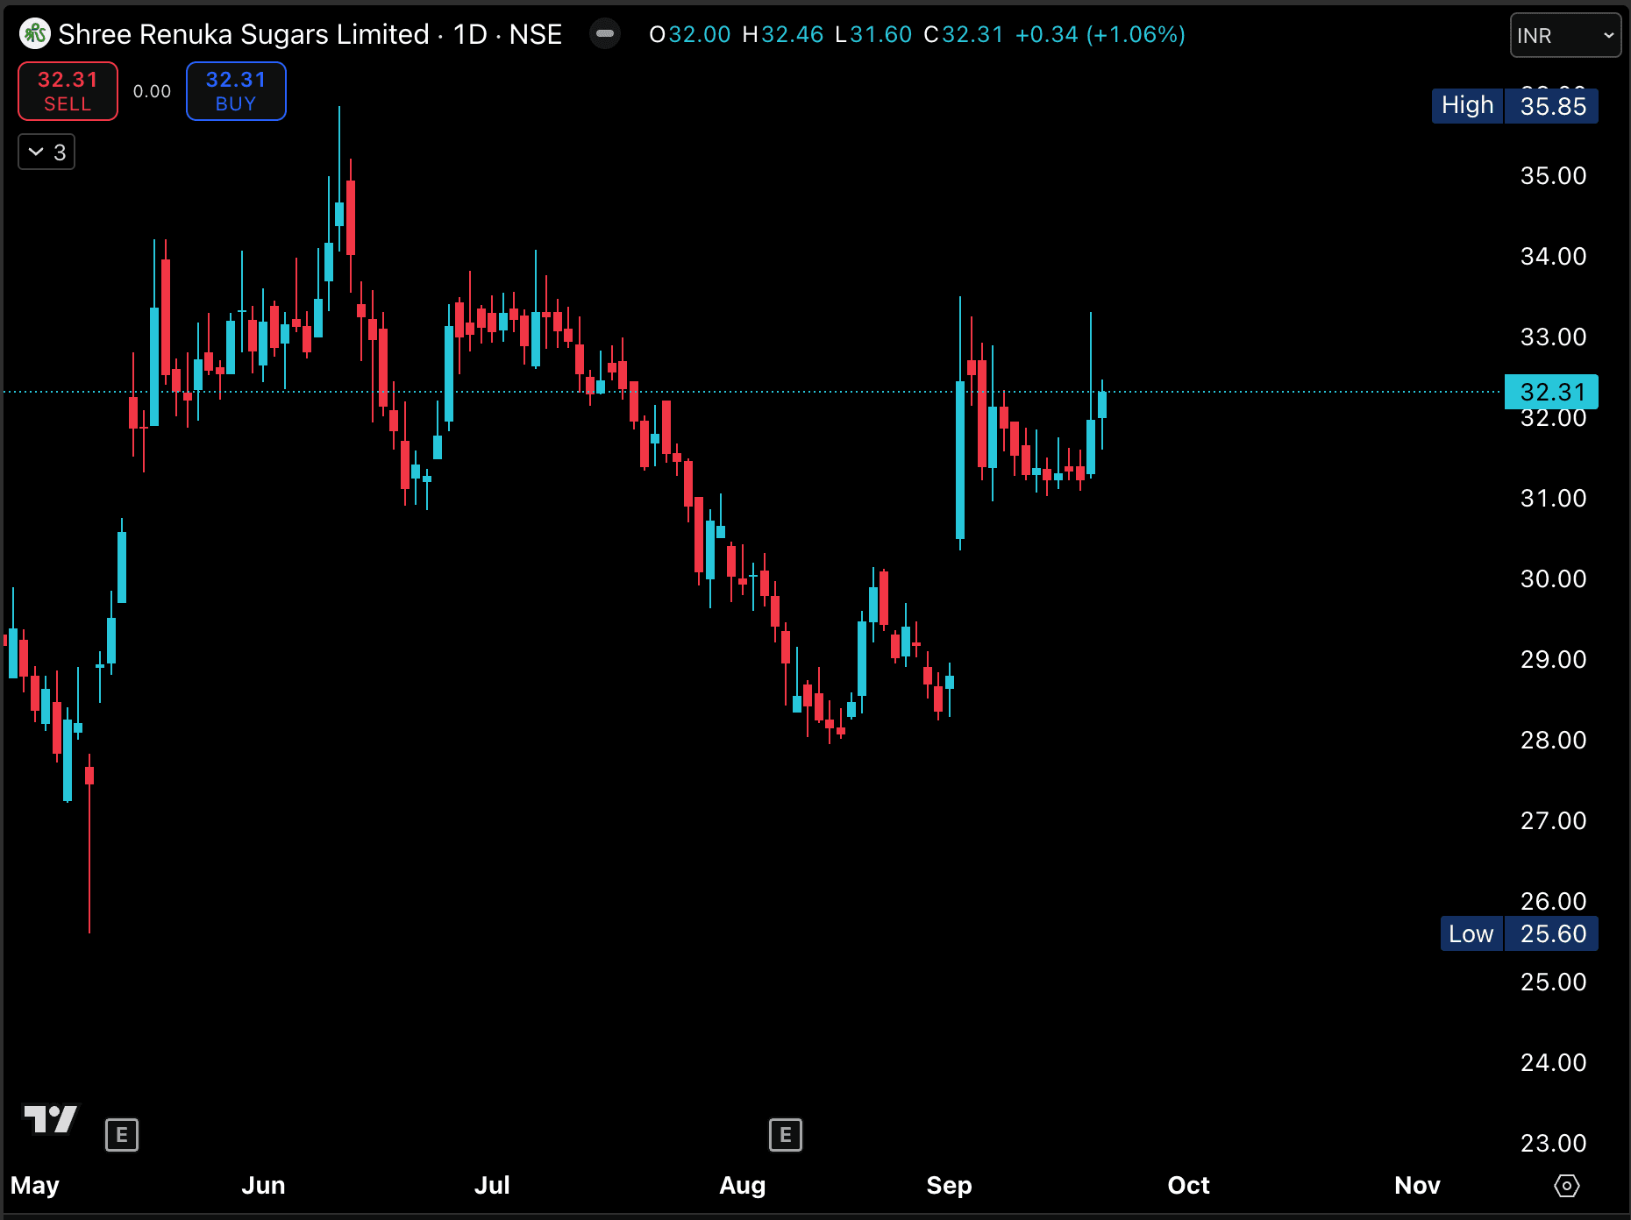Screen dimensions: 1631x1220
Task: Click the 35.00 price axis label
Action: 1553,175
